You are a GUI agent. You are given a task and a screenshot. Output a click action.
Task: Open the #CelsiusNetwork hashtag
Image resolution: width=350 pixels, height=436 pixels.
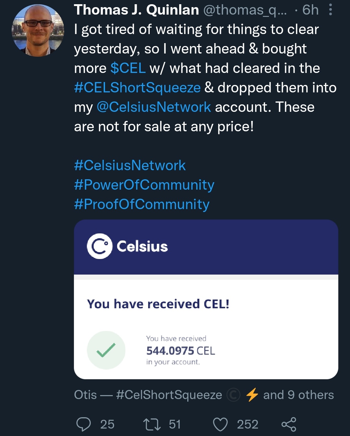pos(130,165)
